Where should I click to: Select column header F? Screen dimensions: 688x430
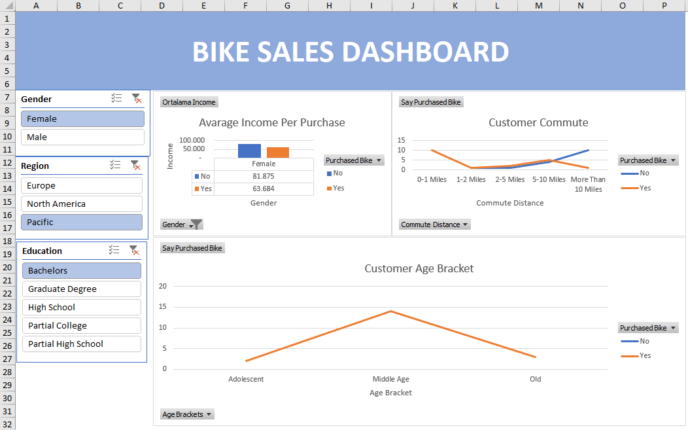pyautogui.click(x=245, y=5)
